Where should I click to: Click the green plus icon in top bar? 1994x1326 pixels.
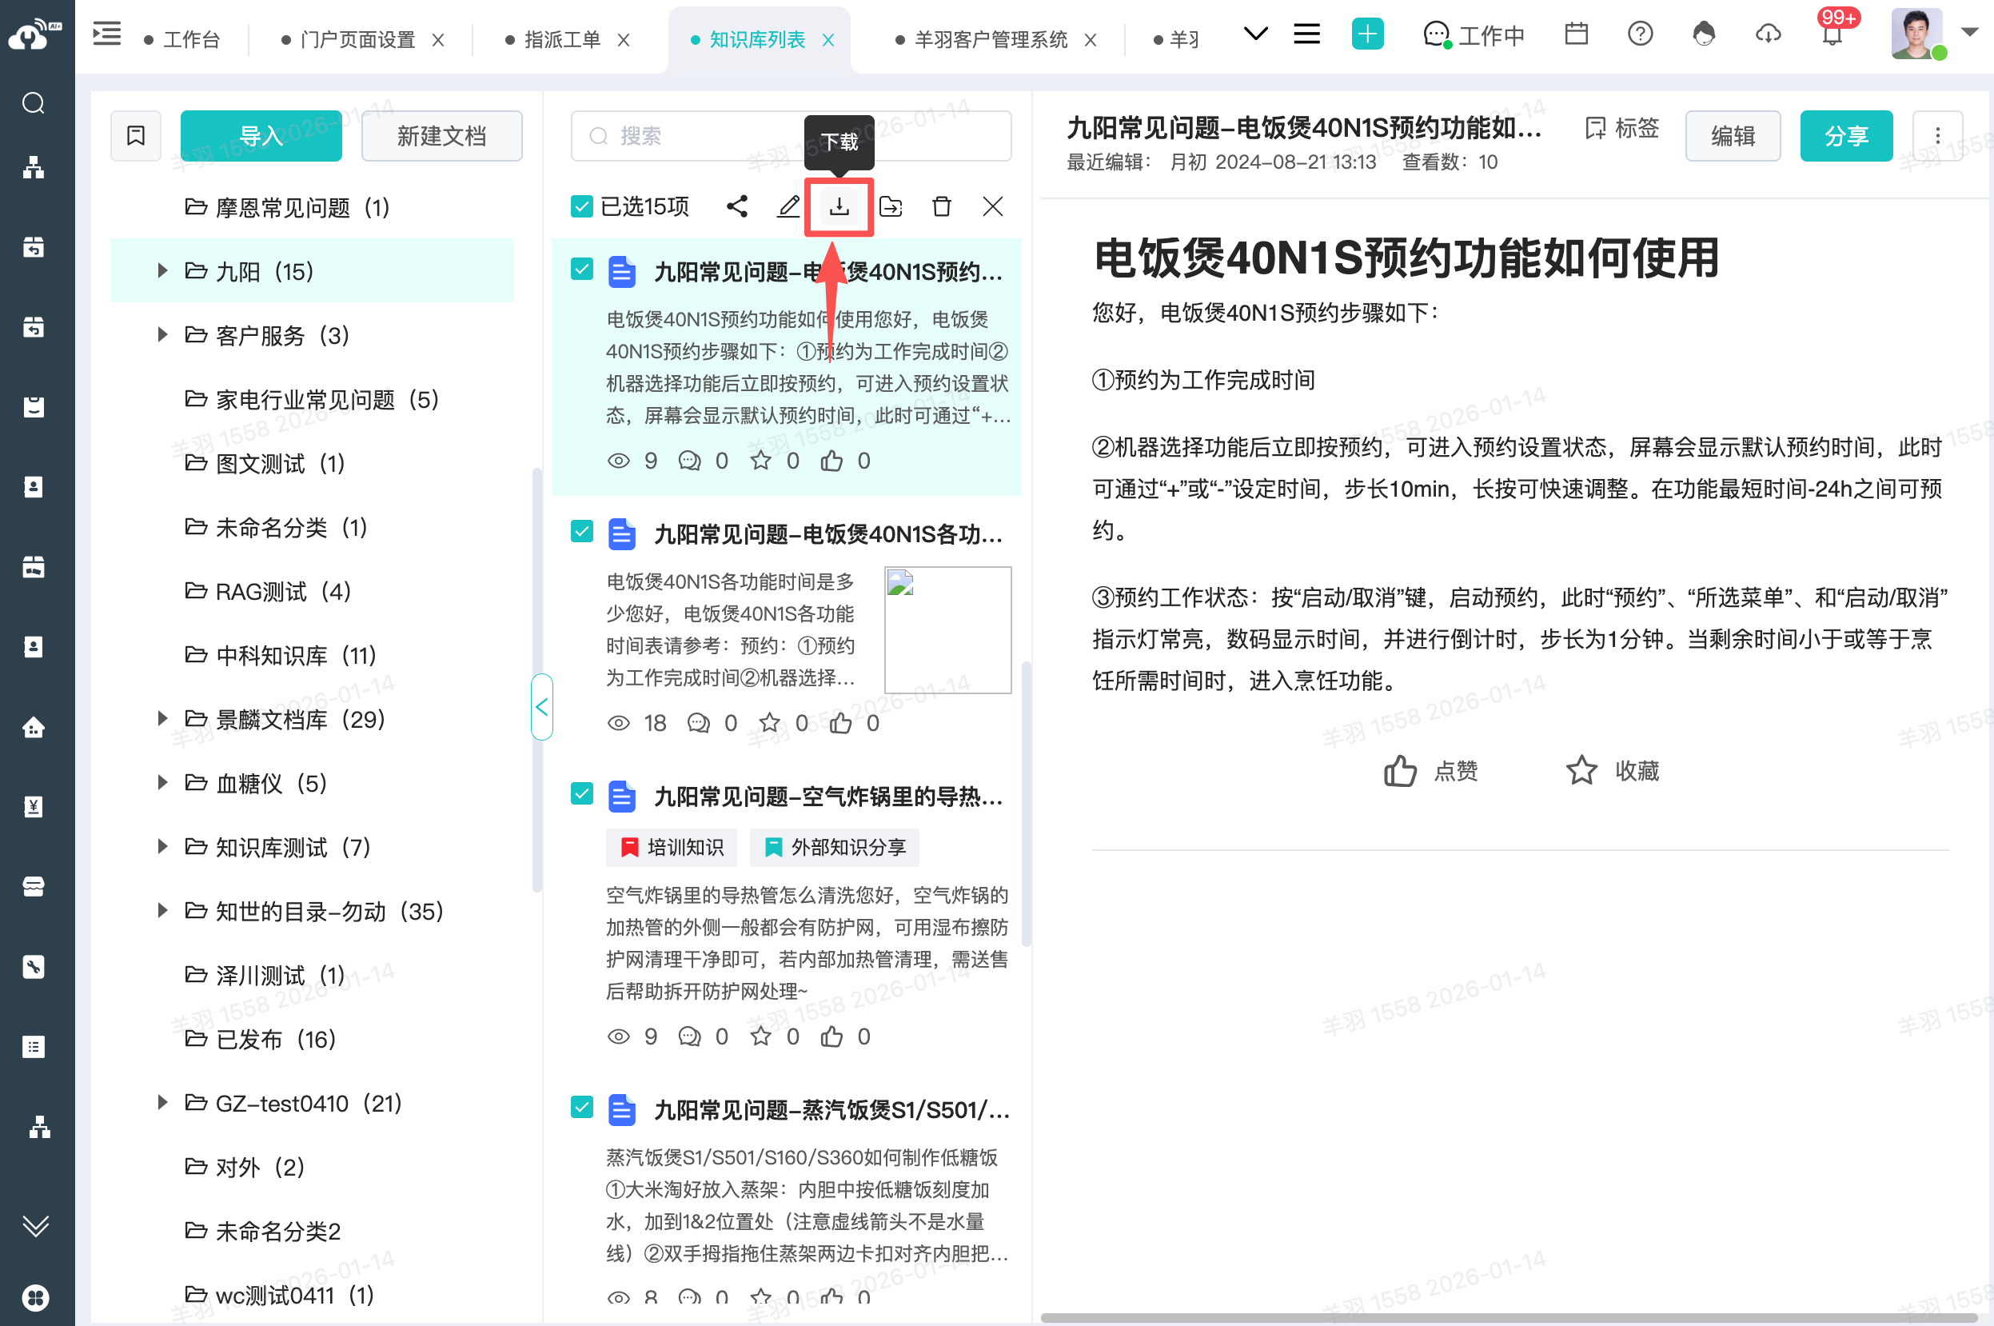(x=1367, y=34)
